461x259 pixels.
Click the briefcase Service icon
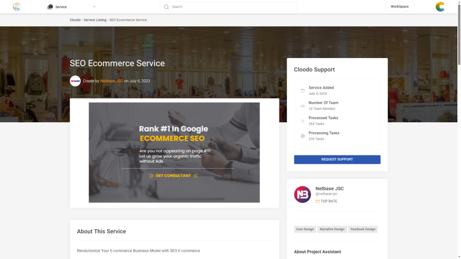(x=50, y=7)
